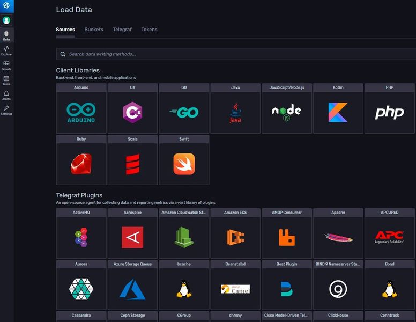Click the Cassandra card header
This screenshot has height=322, width=416.
tap(81, 316)
